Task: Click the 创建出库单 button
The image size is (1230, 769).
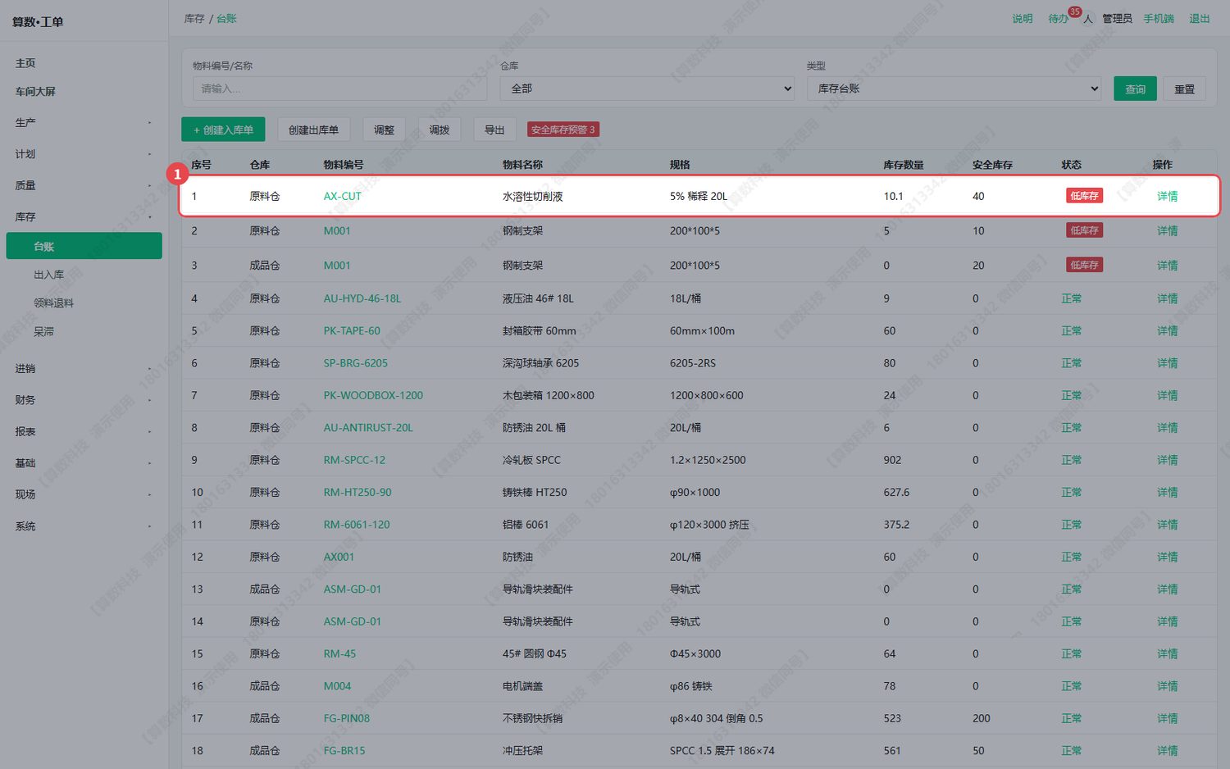Action: point(313,130)
